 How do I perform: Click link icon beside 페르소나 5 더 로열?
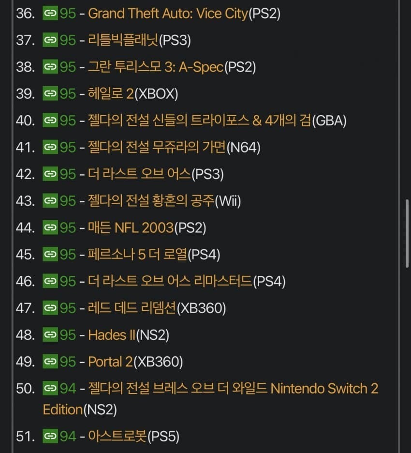(50, 254)
